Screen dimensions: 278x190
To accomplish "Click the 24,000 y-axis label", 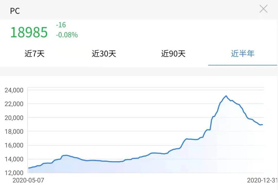I will 14,90.
